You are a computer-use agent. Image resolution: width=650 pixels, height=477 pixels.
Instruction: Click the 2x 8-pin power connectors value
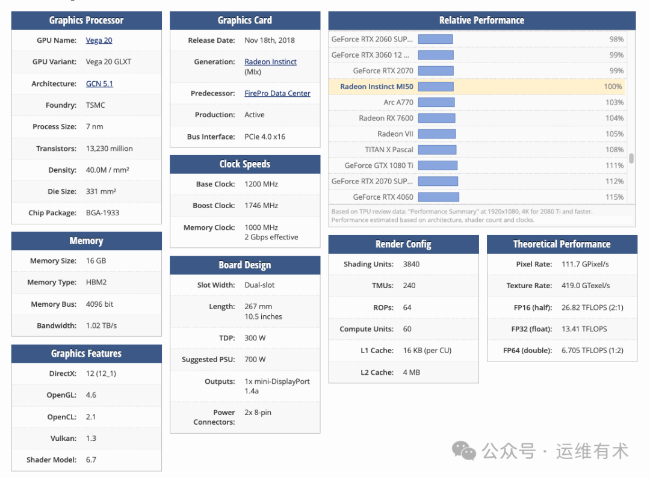pyautogui.click(x=258, y=413)
